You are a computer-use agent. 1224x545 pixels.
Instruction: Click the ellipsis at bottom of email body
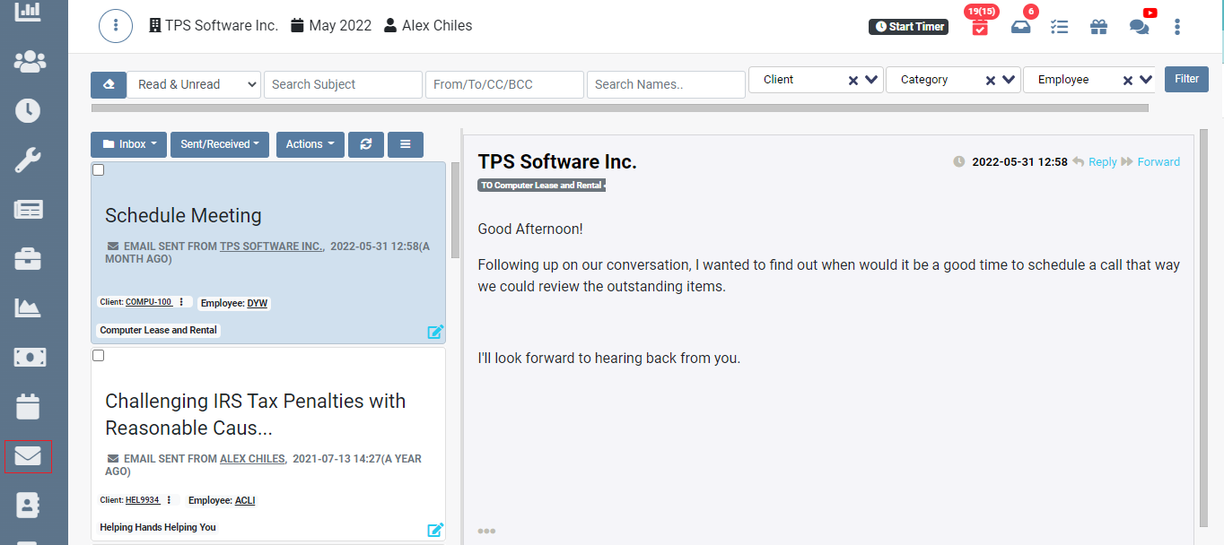(x=486, y=531)
